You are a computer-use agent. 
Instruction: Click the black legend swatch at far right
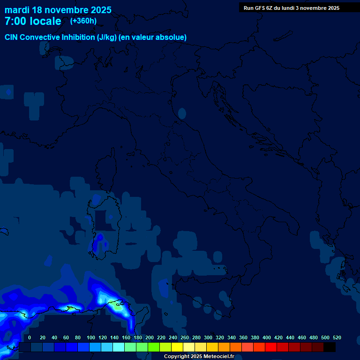click(x=330, y=347)
